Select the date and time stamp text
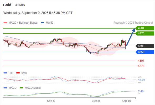The height and width of the screenshot is (105, 155). (38, 13)
